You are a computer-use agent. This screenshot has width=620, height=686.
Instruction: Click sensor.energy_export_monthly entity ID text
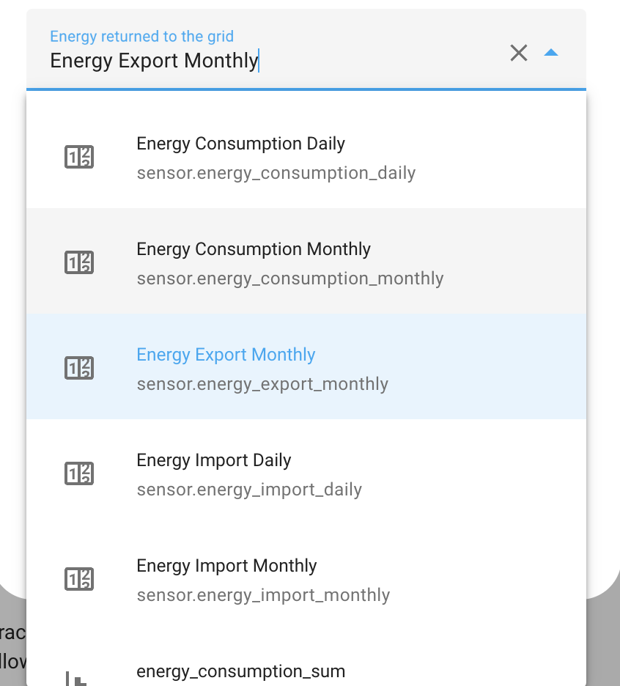coord(262,383)
